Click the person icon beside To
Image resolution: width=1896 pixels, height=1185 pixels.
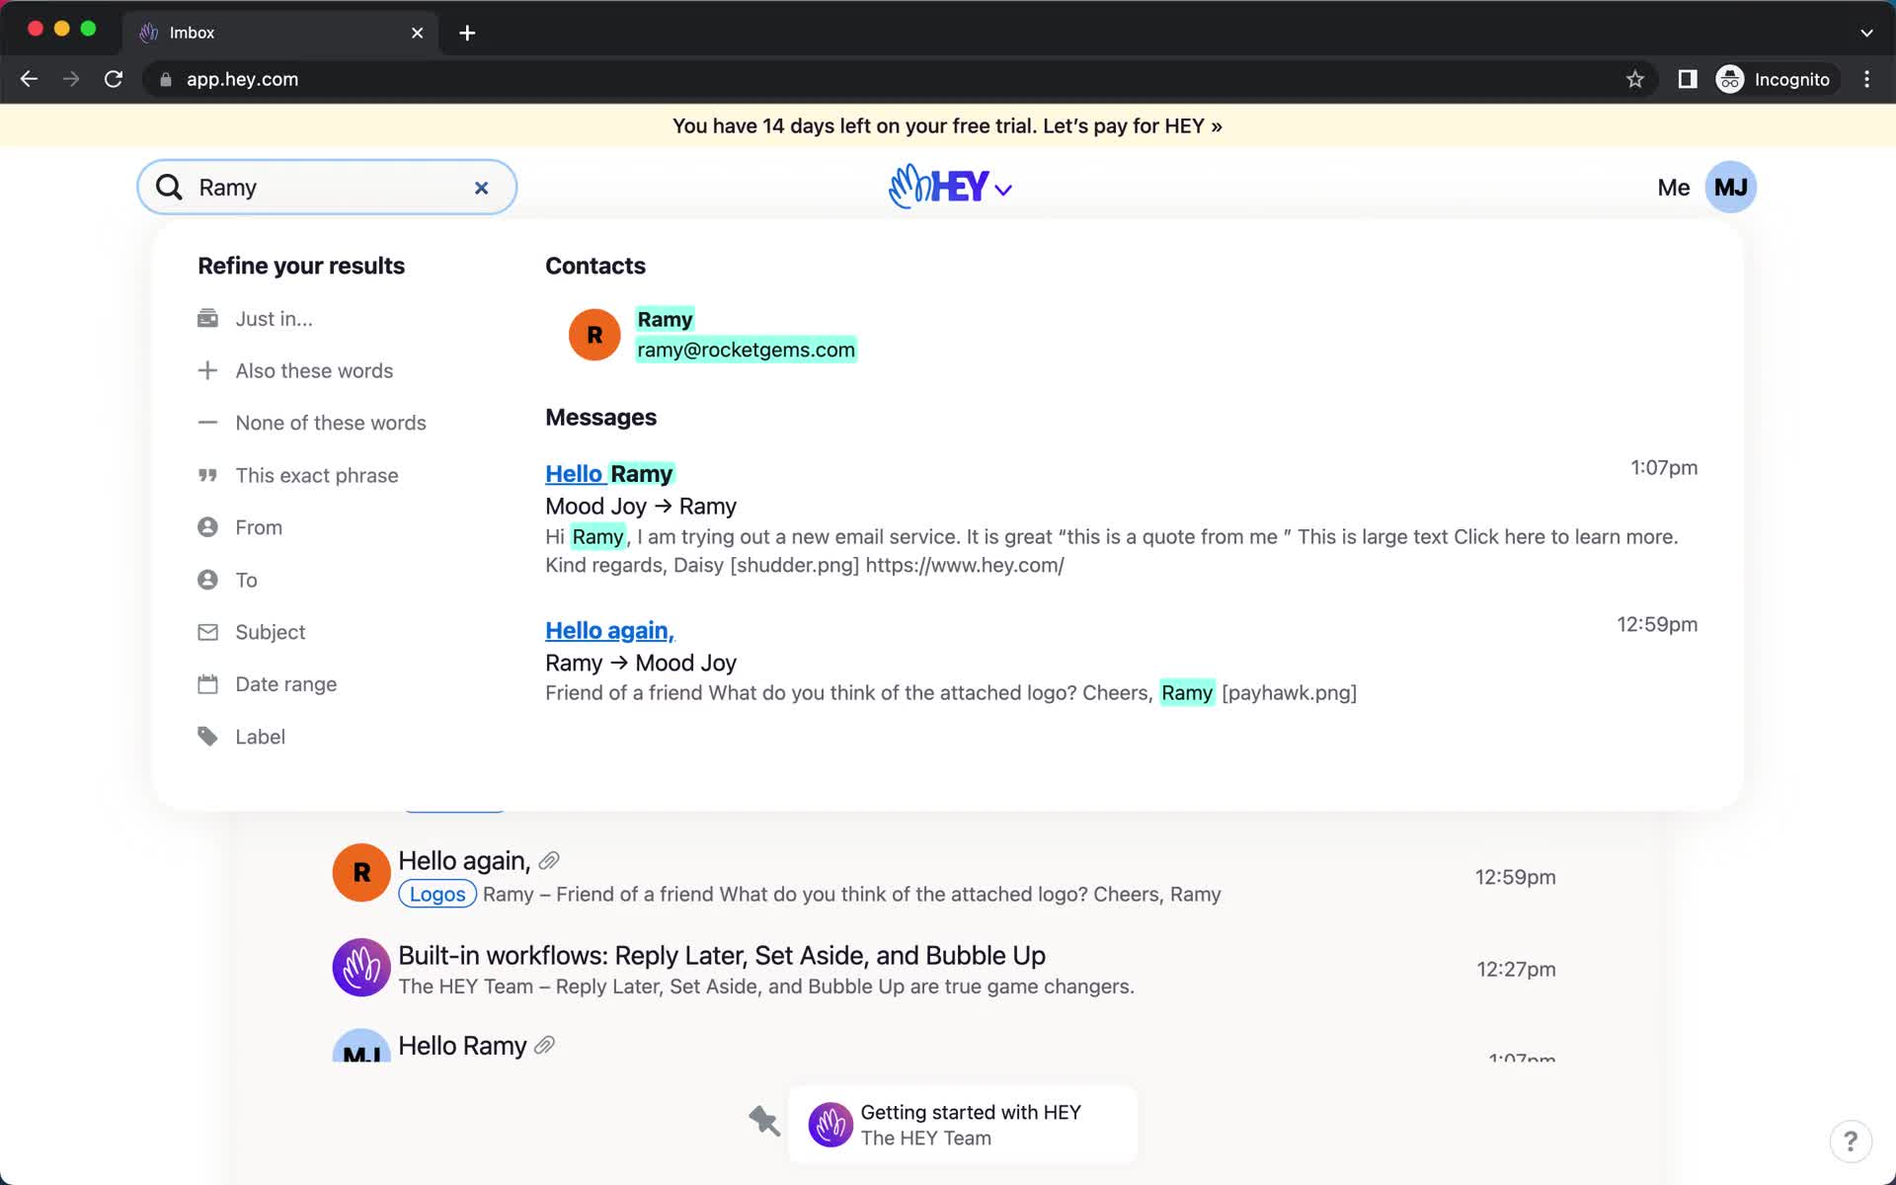pos(207,580)
